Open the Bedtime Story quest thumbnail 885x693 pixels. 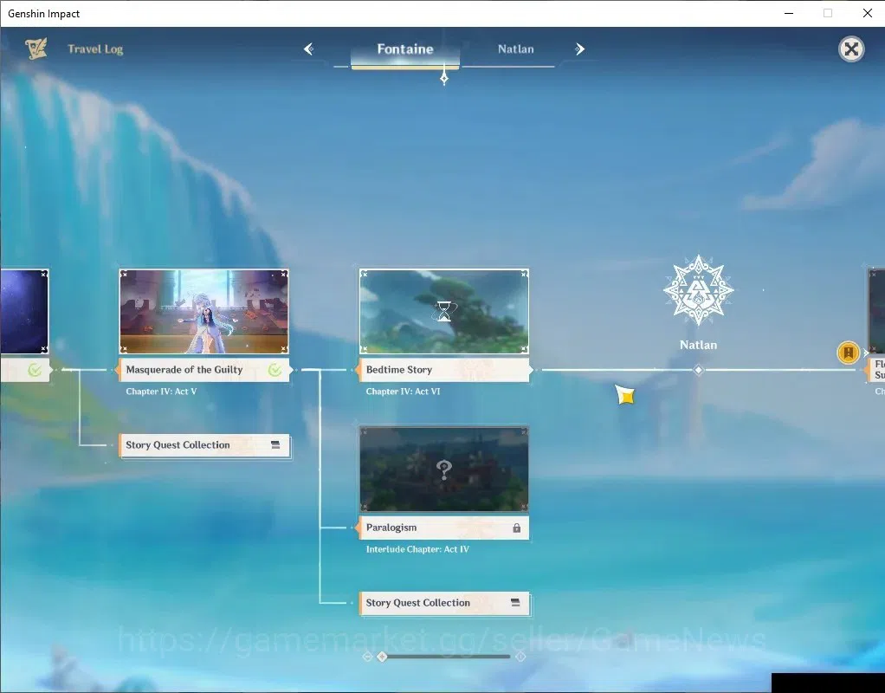[x=444, y=312]
